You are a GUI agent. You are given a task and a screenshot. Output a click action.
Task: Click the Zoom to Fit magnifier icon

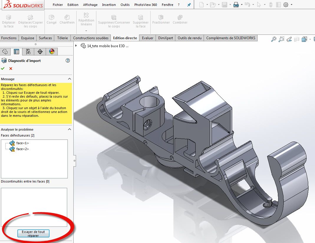274,39
